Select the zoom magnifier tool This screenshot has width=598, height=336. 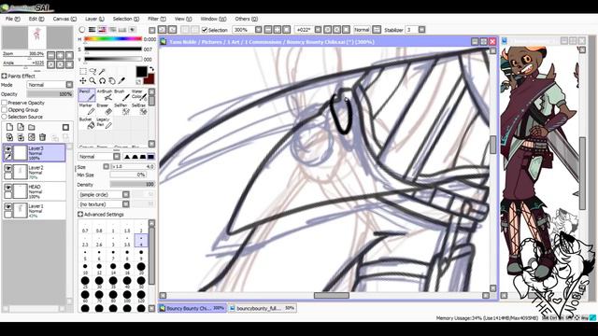(x=93, y=81)
